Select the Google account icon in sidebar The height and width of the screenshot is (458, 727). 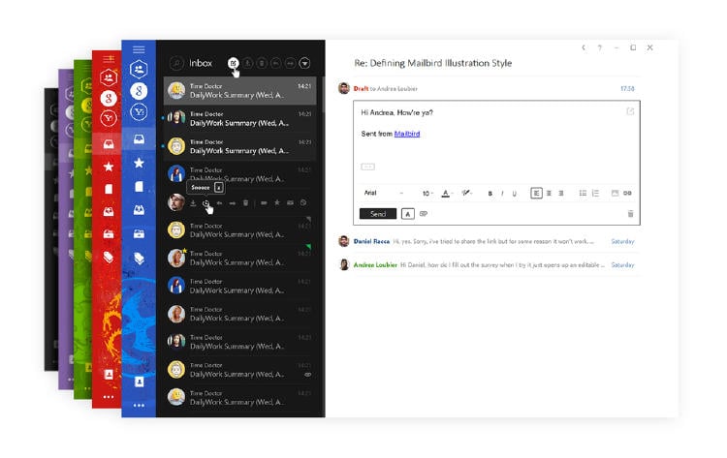click(139, 90)
